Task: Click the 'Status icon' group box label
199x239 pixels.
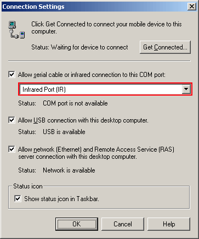Action: pos(28,186)
